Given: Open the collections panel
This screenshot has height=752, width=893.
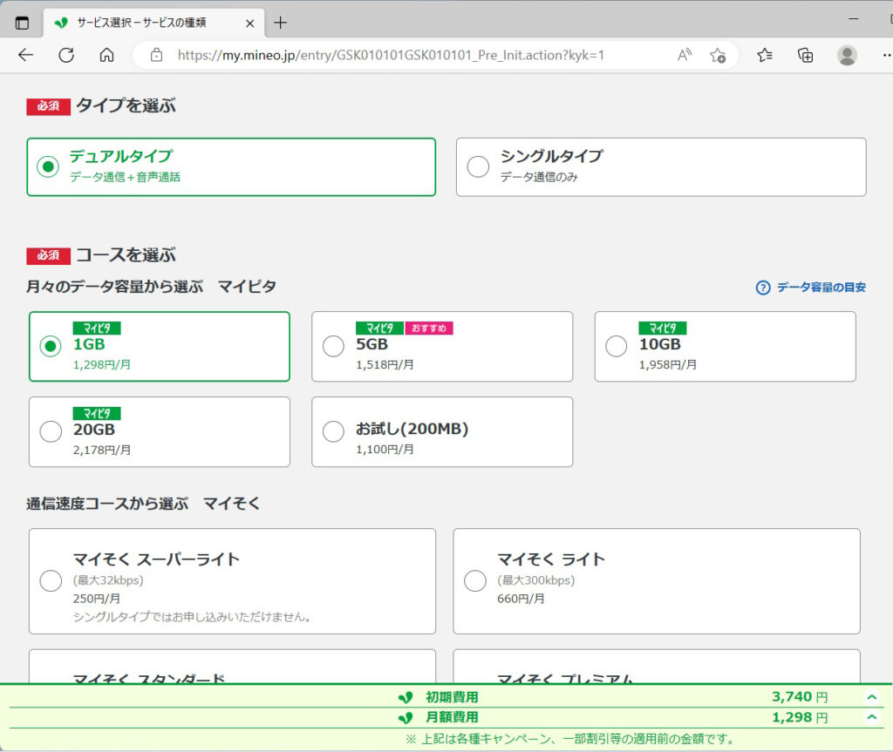Looking at the screenshot, I should (805, 55).
